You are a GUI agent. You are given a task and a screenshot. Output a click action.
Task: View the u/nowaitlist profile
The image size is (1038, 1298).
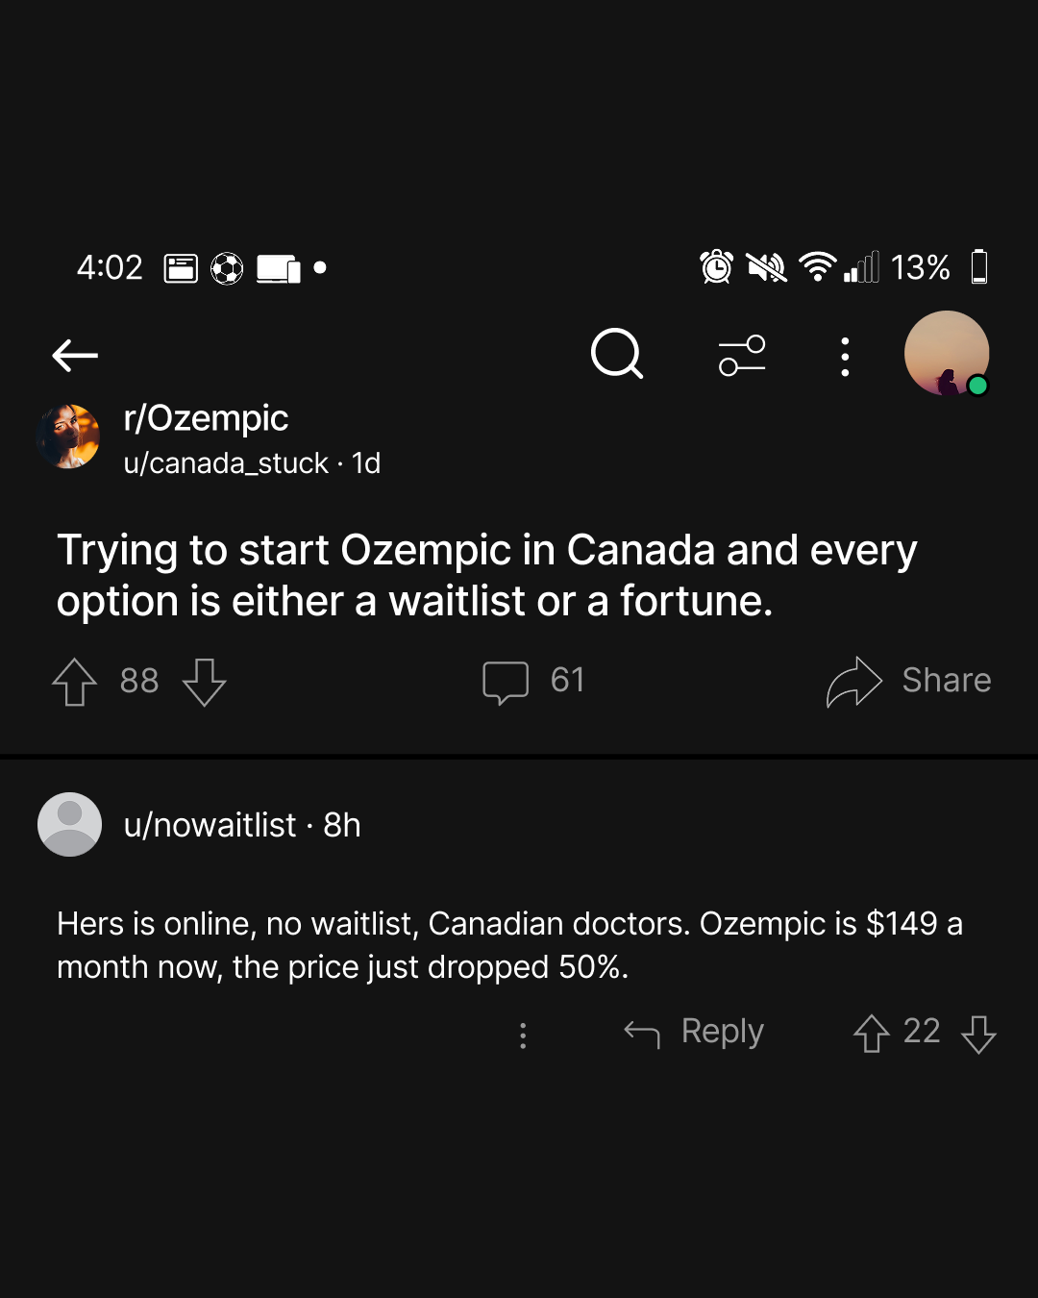click(x=210, y=825)
